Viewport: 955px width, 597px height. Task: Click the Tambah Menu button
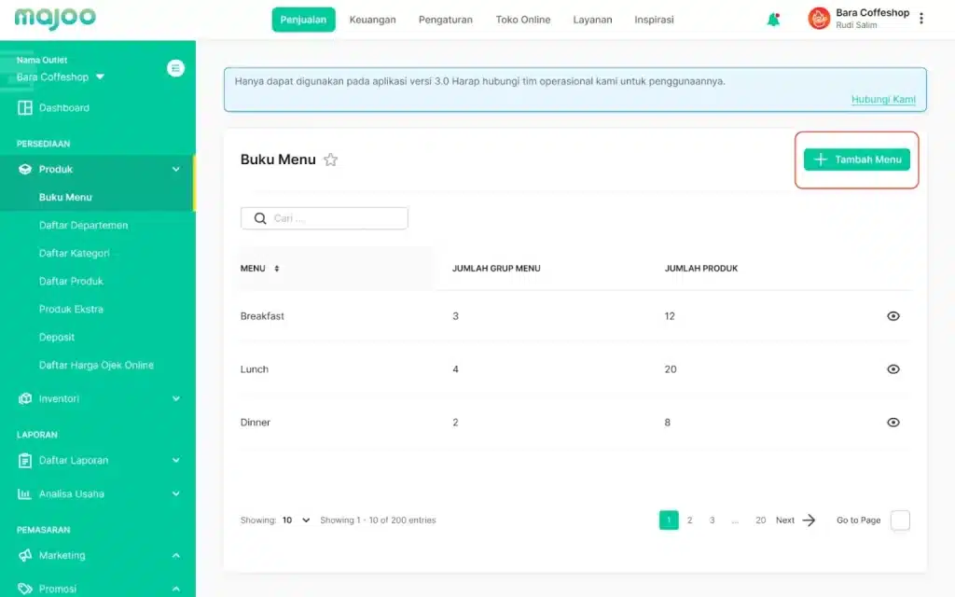(x=857, y=160)
